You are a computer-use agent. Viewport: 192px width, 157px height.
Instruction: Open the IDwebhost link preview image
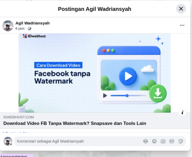tap(94, 73)
